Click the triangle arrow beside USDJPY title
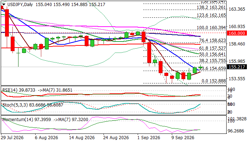249x142 pixels. click(4, 4)
